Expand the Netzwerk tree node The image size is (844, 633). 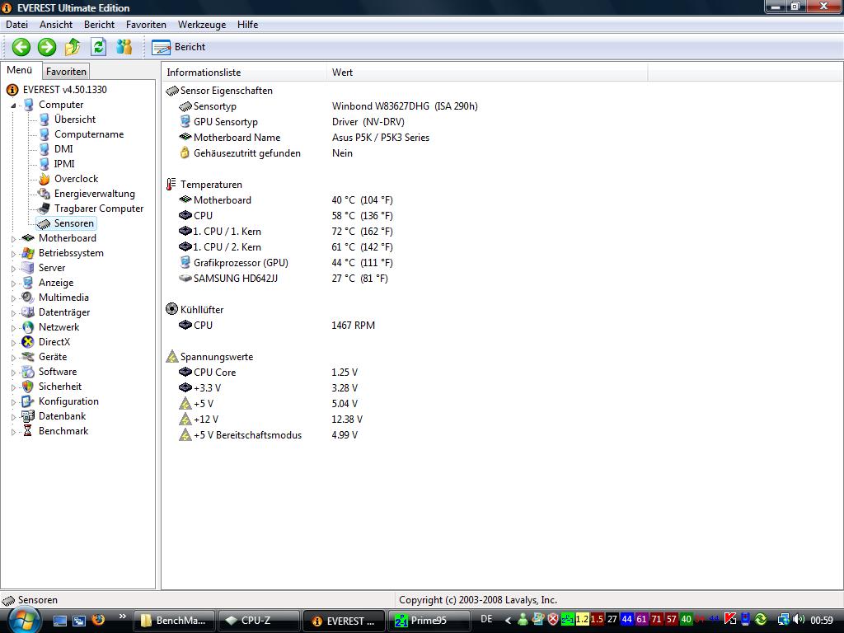14,327
